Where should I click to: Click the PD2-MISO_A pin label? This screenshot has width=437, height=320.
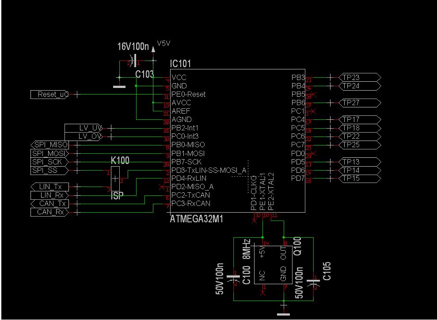coord(193,187)
